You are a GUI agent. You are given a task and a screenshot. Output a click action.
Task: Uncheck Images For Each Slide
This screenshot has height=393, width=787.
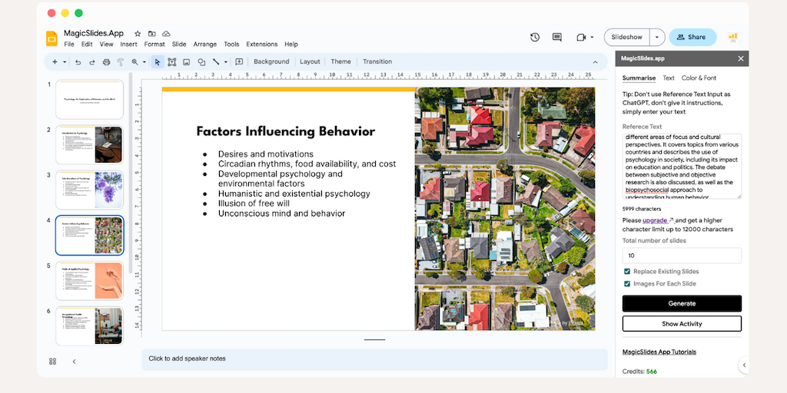[627, 284]
